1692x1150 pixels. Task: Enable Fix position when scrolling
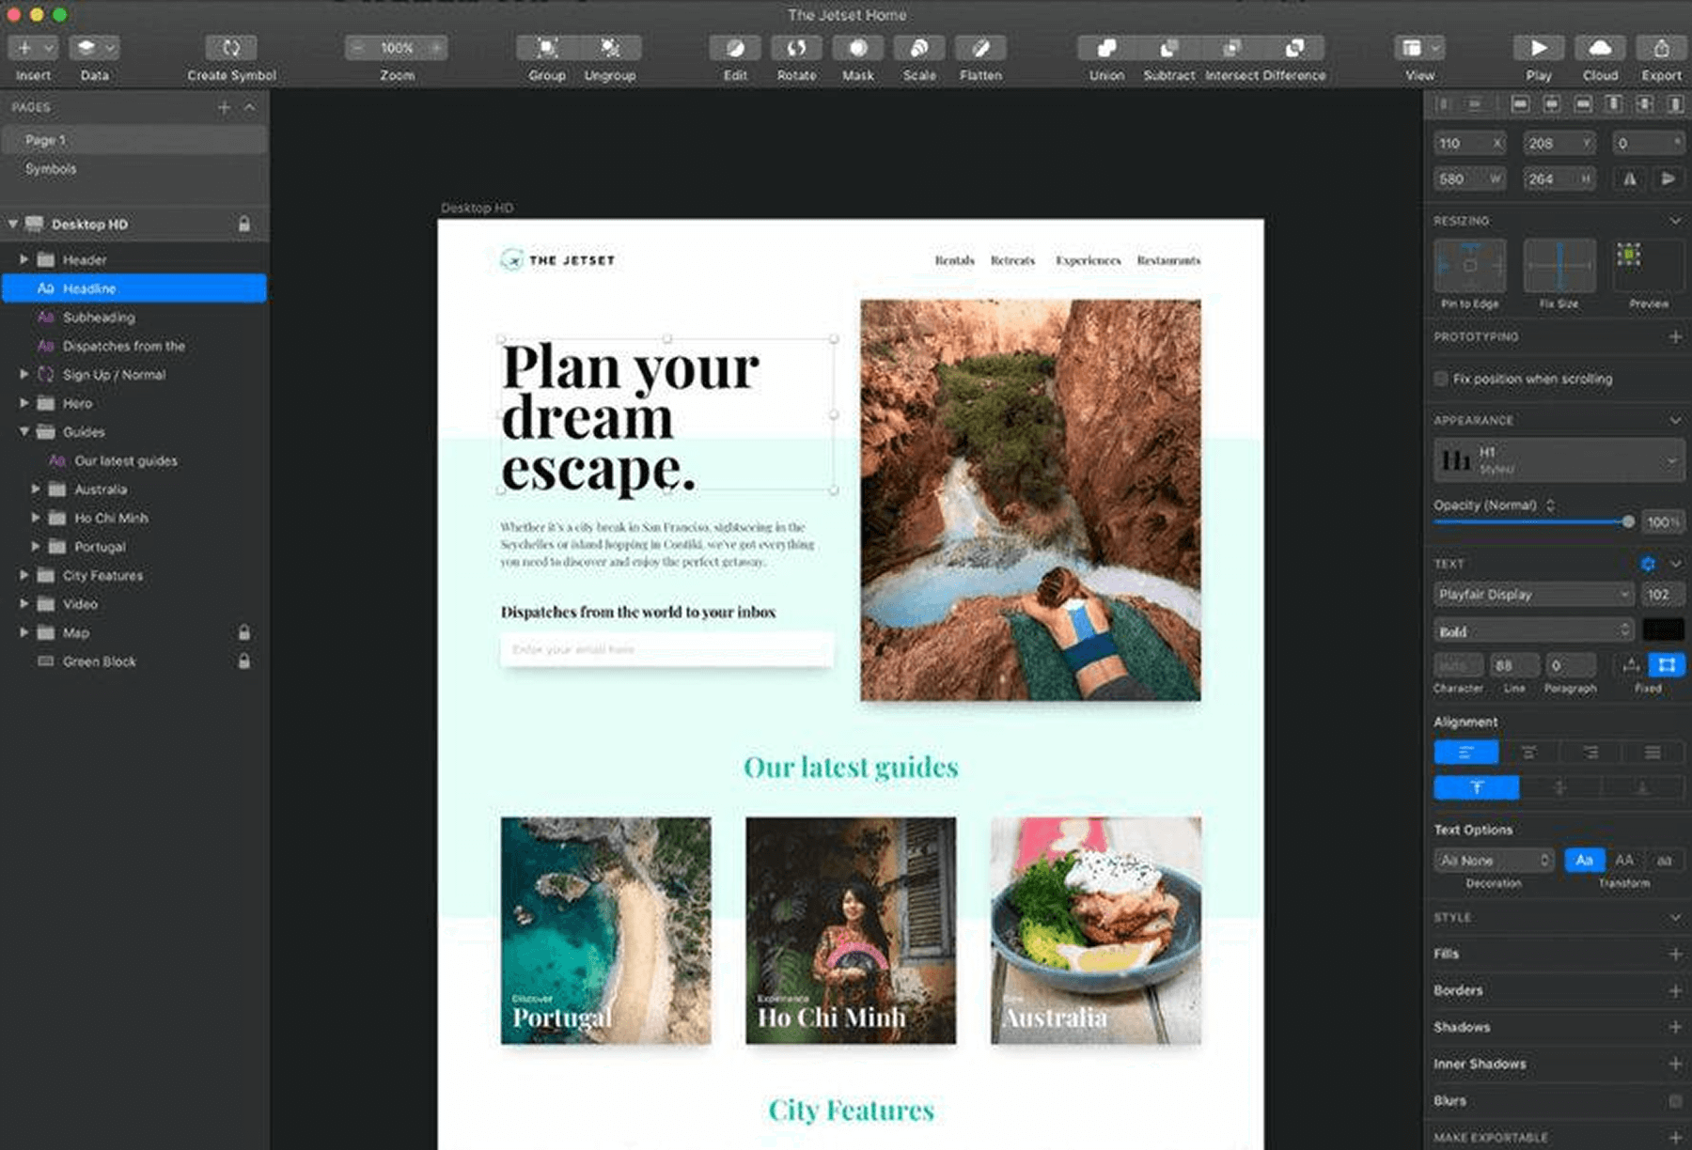1441,379
